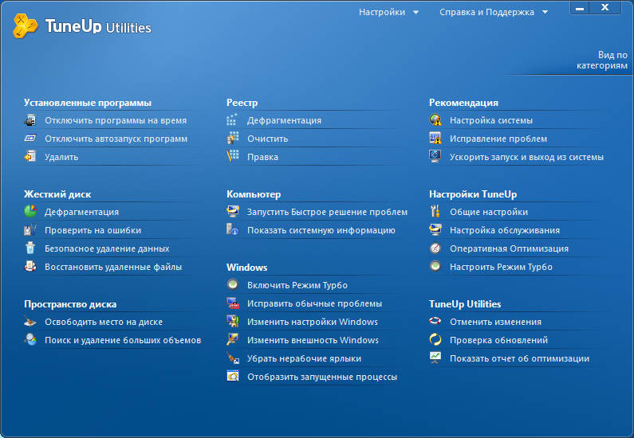Click icon beside Включить Режим Турбо

click(233, 284)
